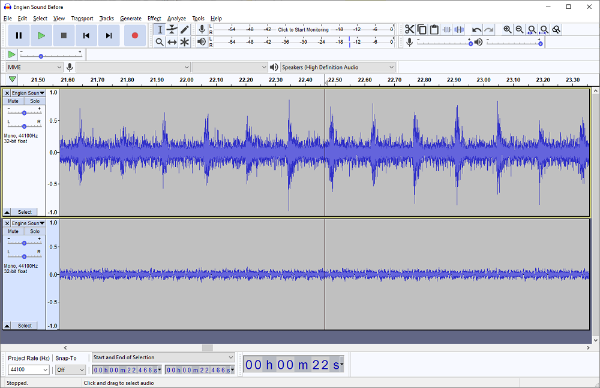Solo the first Engien Sound track
The height and width of the screenshot is (388, 600).
click(x=35, y=101)
